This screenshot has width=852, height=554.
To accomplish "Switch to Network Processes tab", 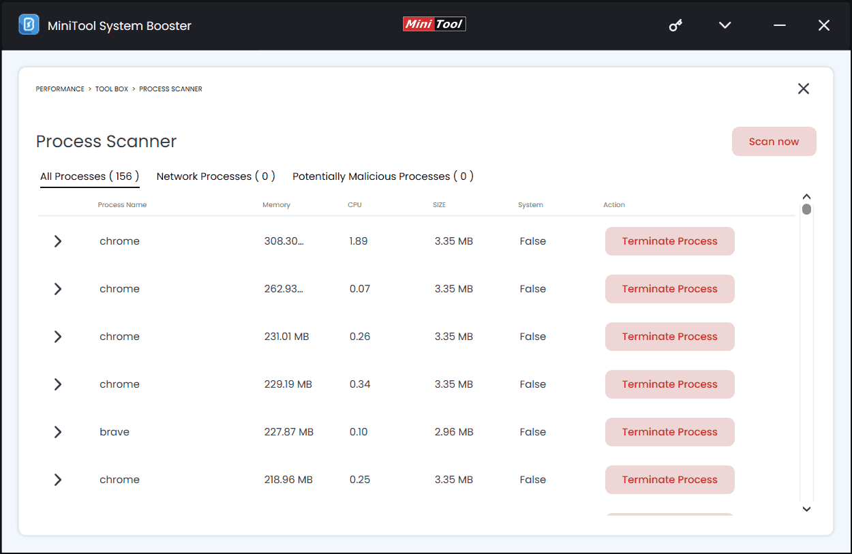I will [215, 176].
